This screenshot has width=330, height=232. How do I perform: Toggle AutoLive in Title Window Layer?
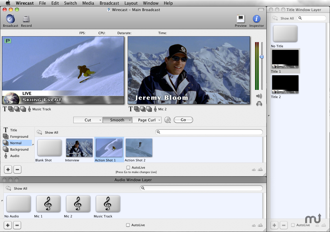click(293, 225)
